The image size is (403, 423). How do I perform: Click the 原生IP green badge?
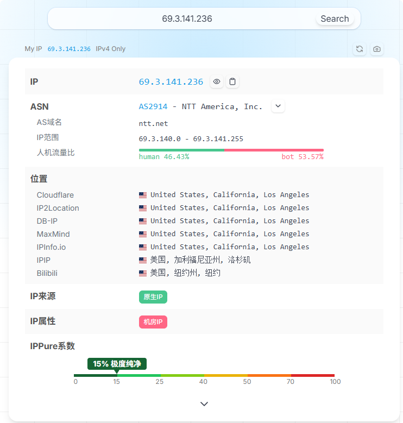153,297
